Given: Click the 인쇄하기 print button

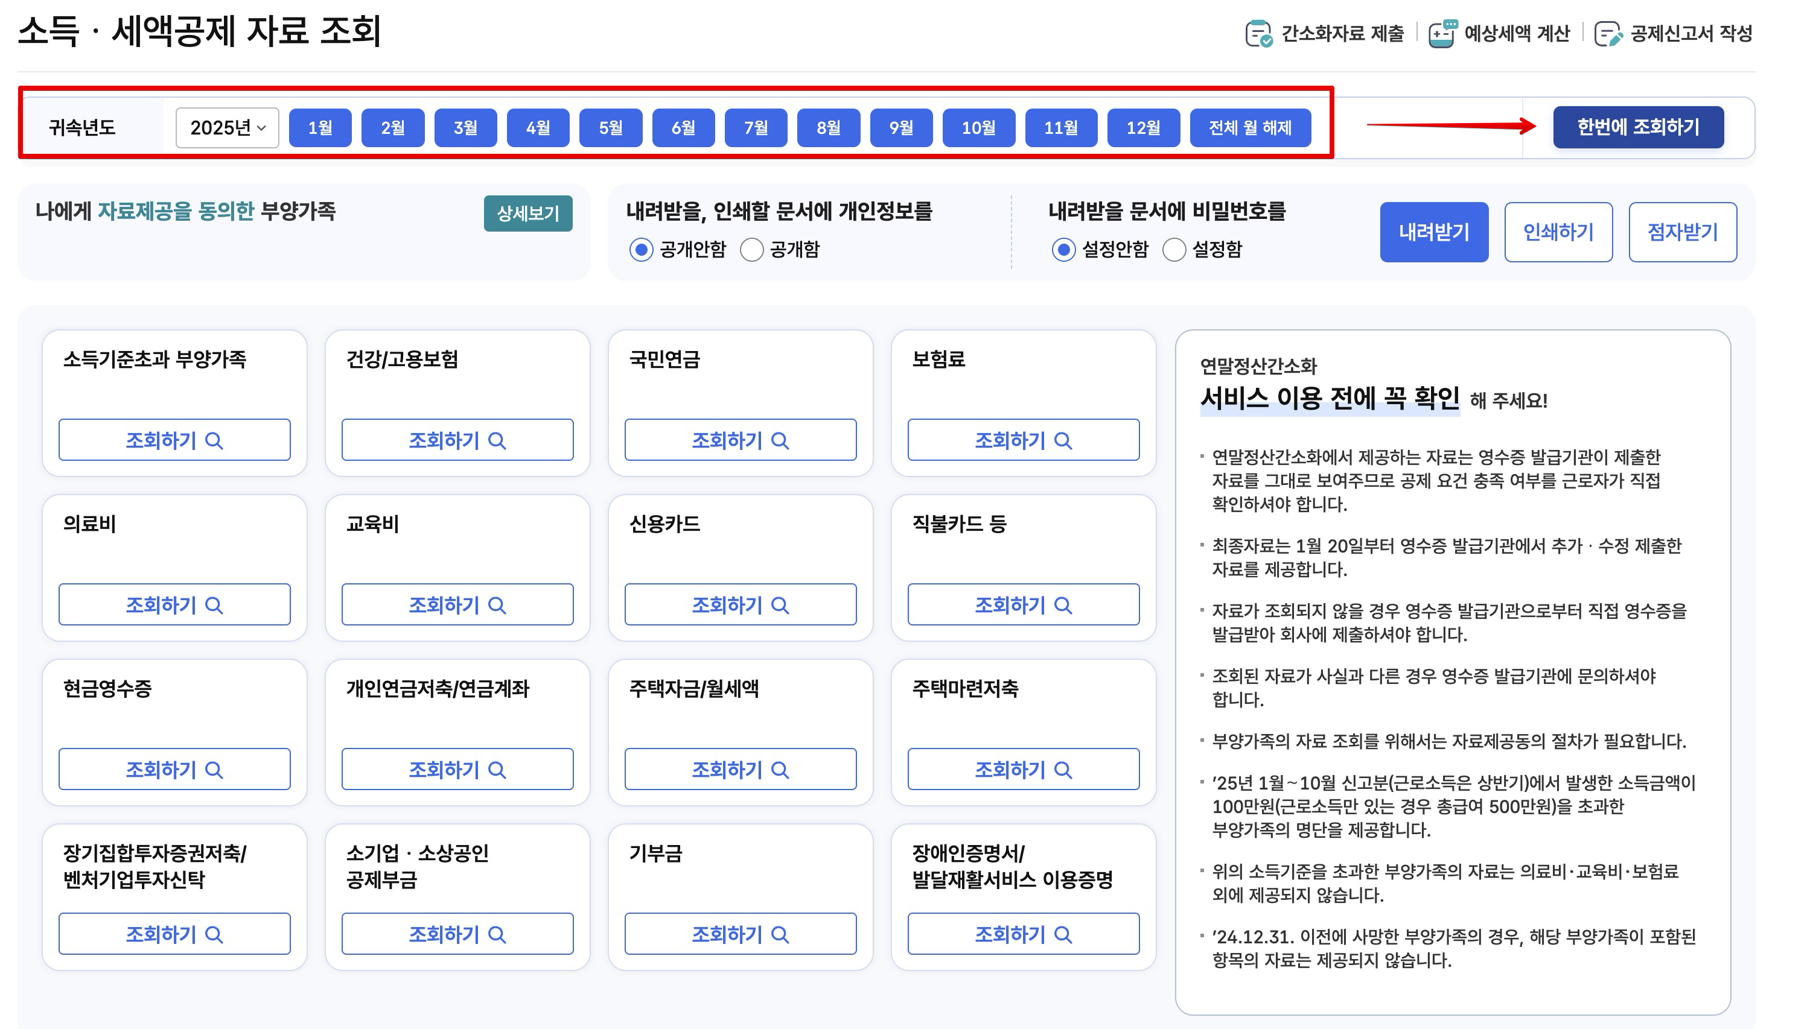Looking at the screenshot, I should [1558, 232].
